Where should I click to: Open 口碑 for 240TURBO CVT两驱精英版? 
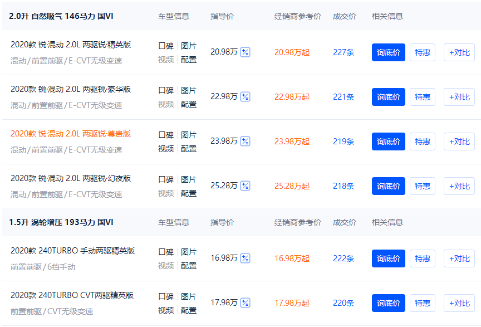point(166,296)
